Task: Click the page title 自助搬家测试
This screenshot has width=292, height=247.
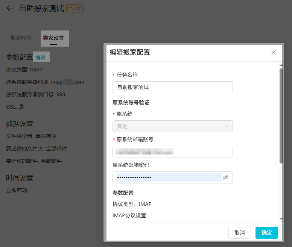Action: pyautogui.click(x=41, y=8)
